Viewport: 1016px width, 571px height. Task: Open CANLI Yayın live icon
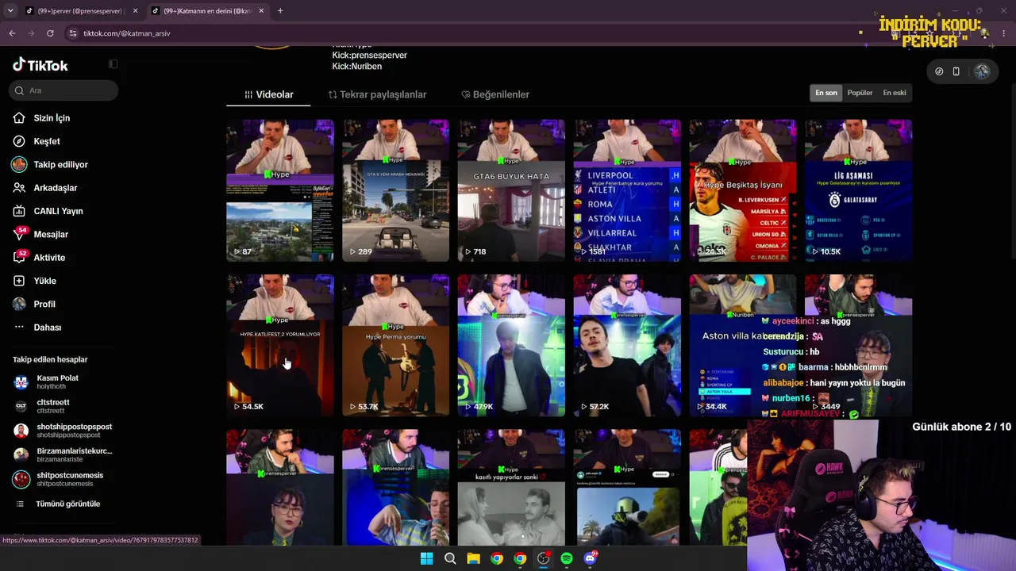pos(19,211)
